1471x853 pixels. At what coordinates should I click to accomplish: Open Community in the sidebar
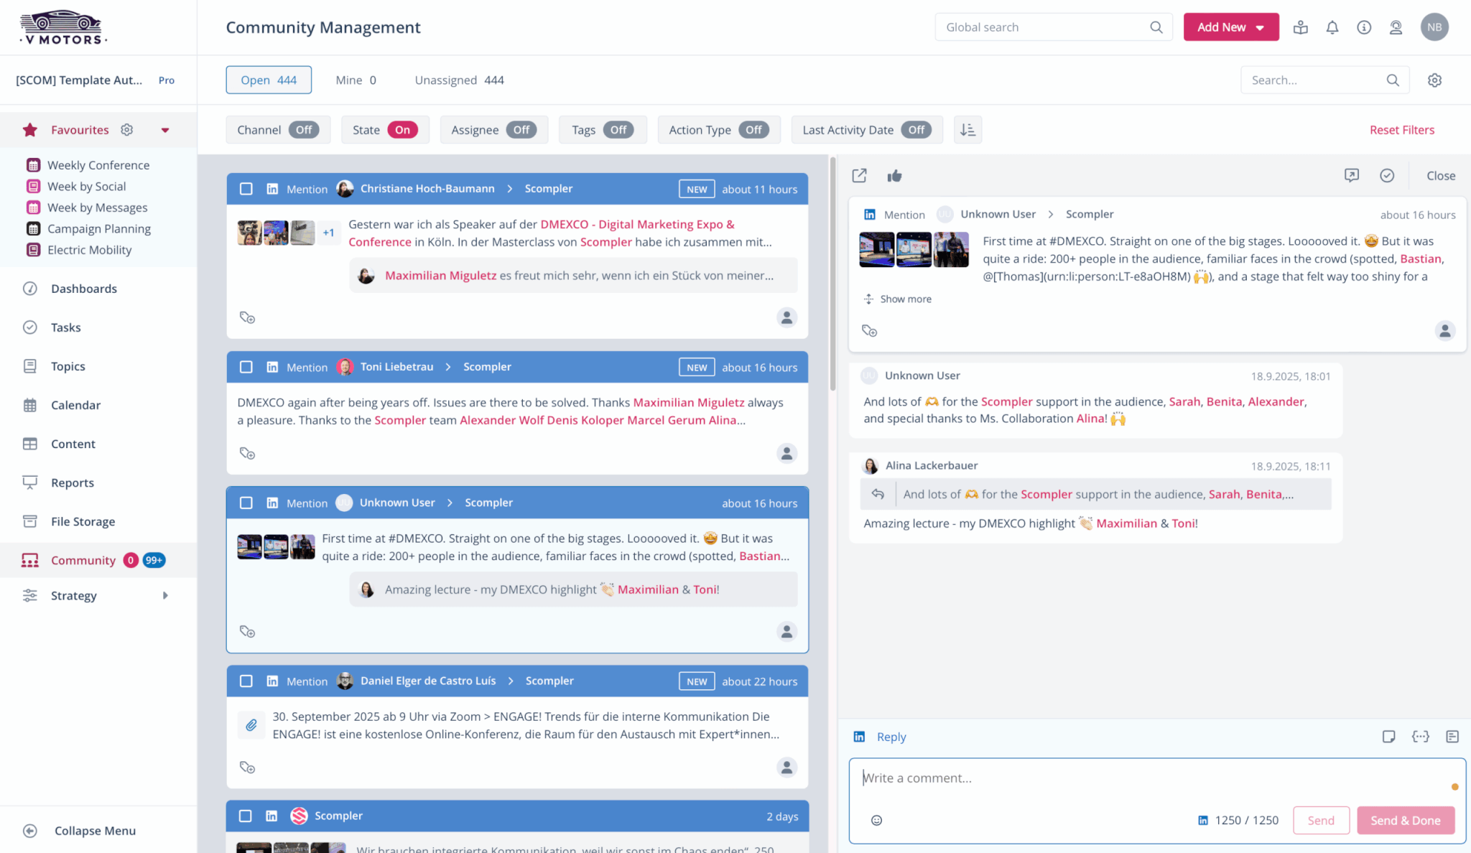click(x=83, y=560)
